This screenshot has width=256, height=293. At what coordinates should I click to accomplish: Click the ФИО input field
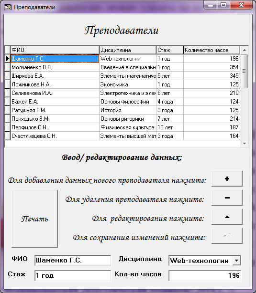(x=73, y=260)
